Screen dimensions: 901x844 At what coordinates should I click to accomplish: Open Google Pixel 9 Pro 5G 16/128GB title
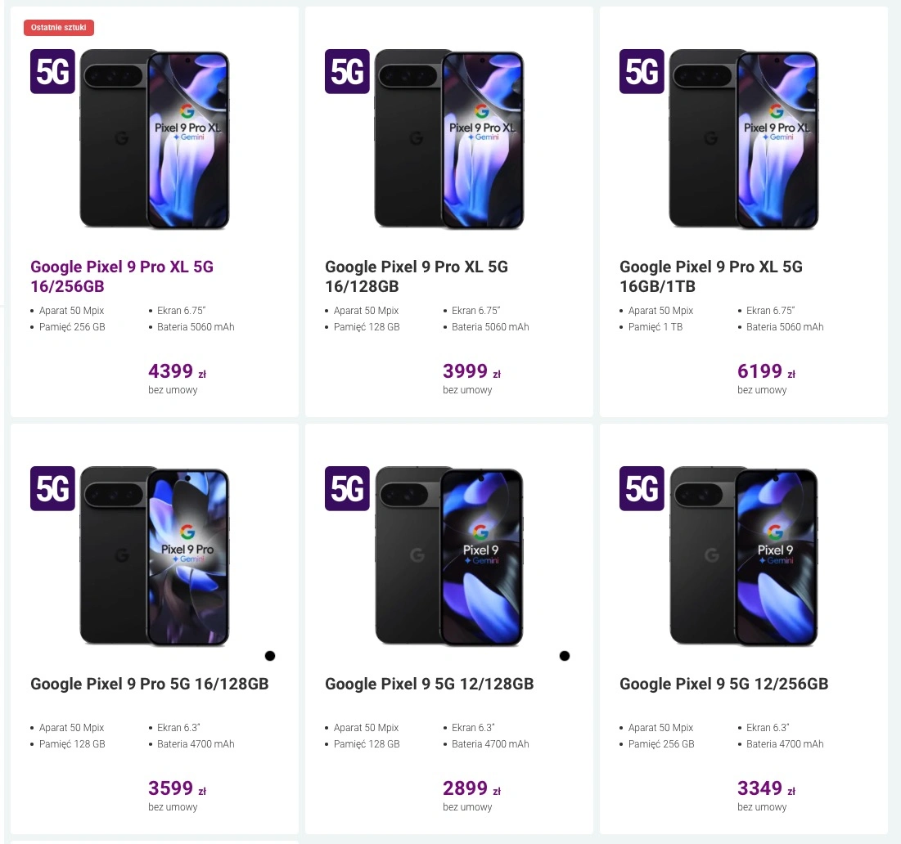(x=150, y=684)
